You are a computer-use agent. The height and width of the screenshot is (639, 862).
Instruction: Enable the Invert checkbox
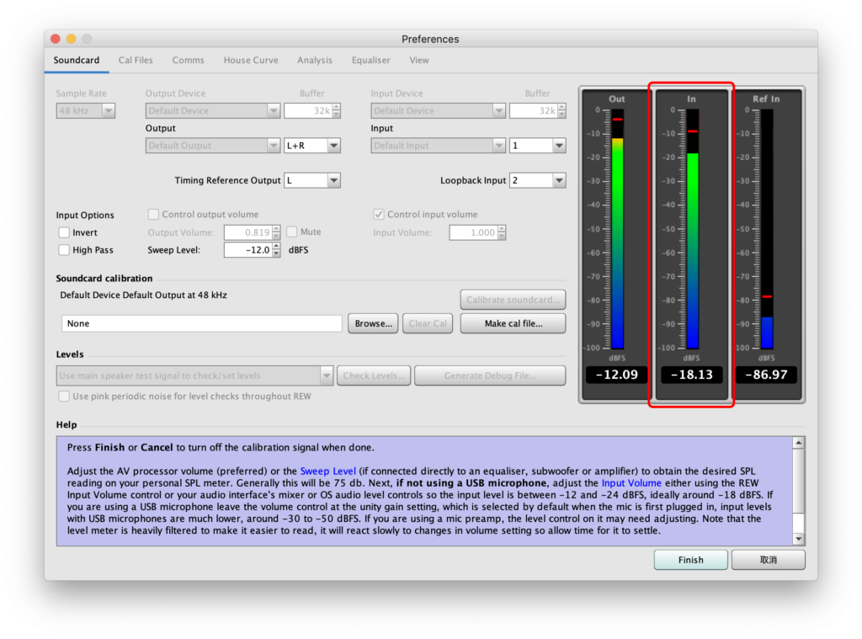64,232
